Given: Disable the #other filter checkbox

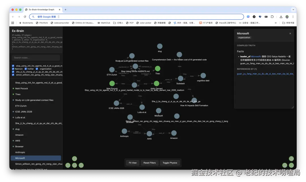Looking at the screenshot, I should point(25,69).
